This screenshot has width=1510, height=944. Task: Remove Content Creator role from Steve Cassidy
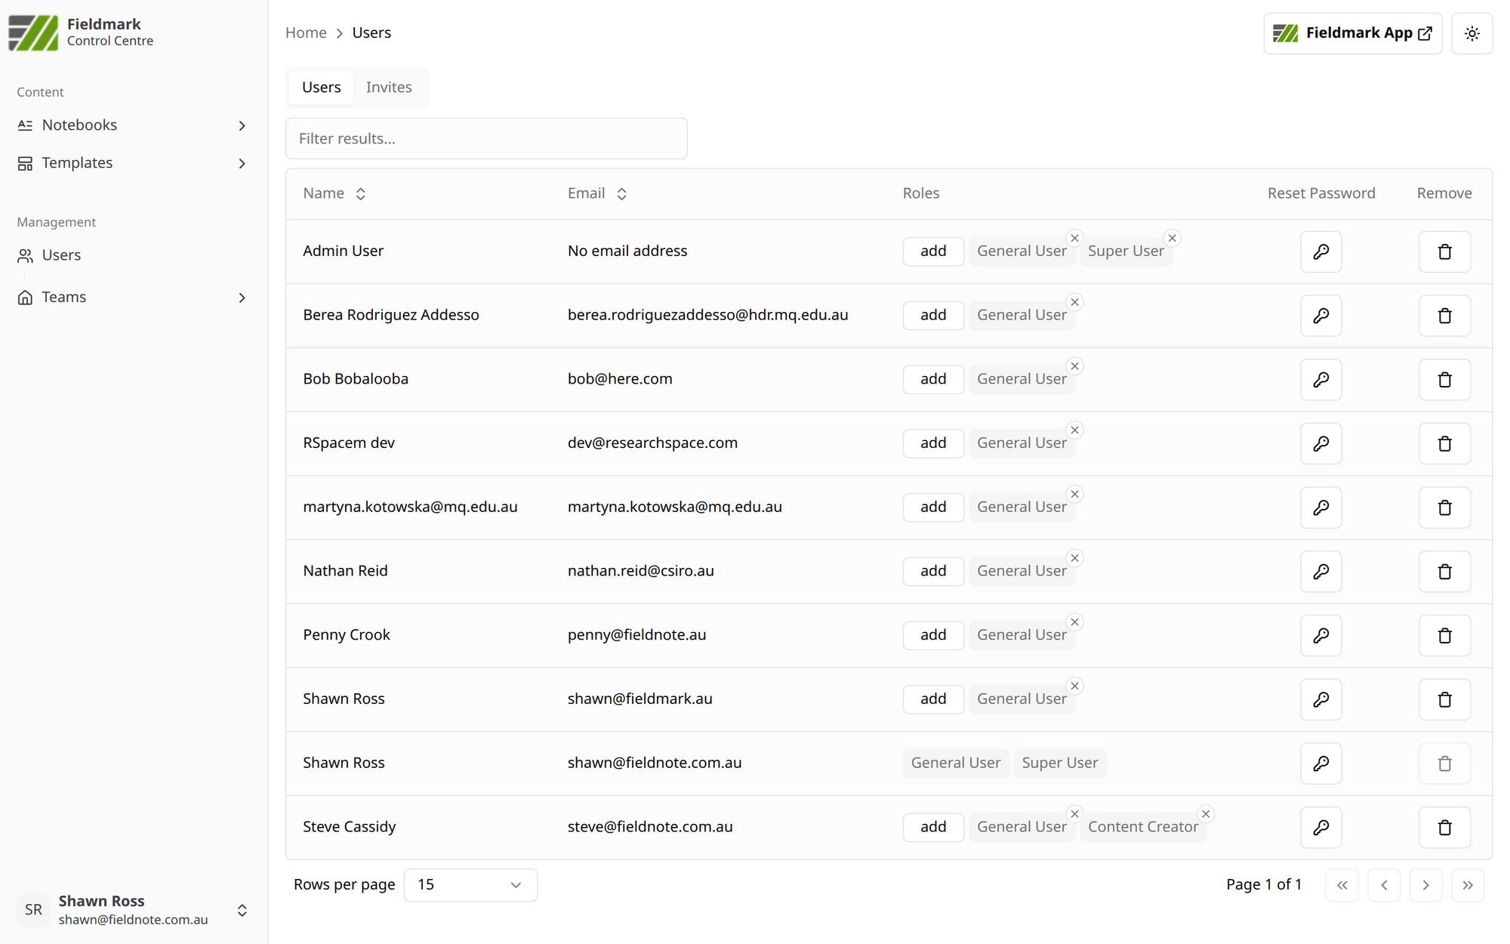coord(1206,813)
